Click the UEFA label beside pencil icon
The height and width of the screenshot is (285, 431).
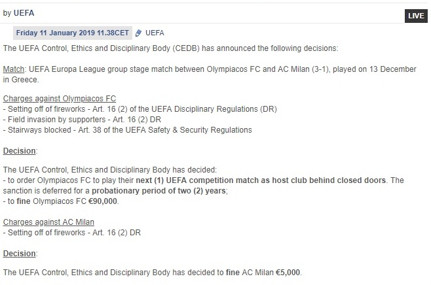point(155,33)
